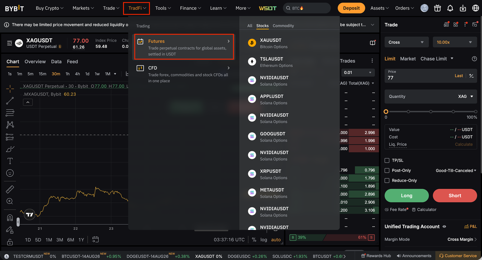Select Futures in the TradFi menu
482x260 pixels.
[x=184, y=47]
